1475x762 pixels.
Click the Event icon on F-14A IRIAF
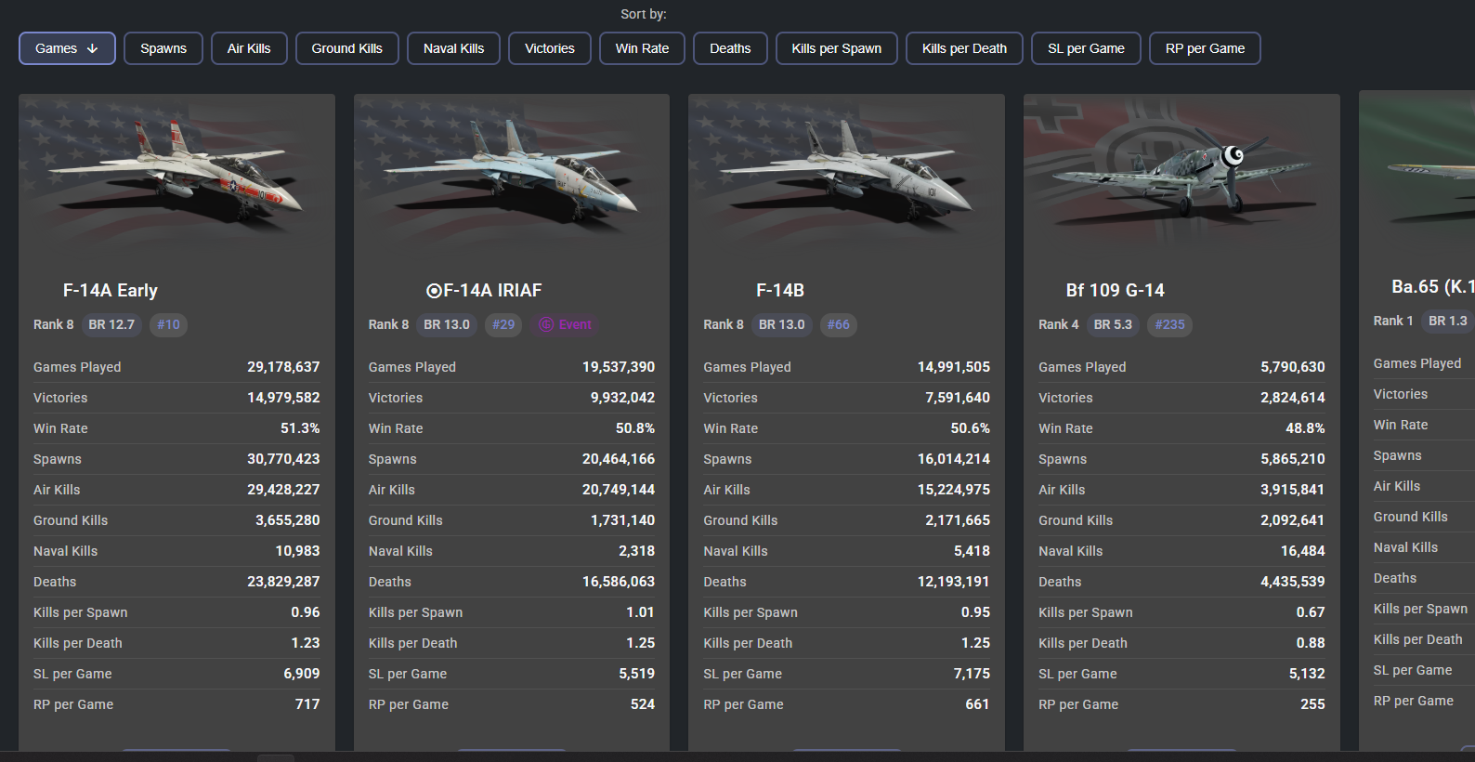[546, 324]
